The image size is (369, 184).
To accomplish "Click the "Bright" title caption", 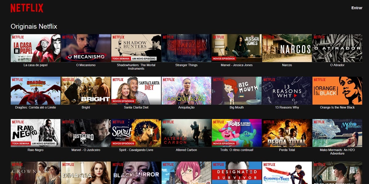I will (x=86, y=108).
